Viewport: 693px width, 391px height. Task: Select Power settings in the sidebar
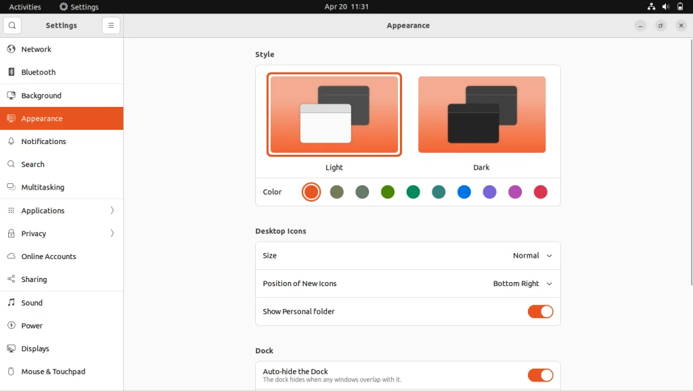[x=32, y=325]
